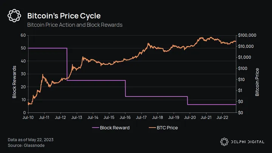
Task: Click the Jul-22 x-axis tick label
Action: pyautogui.click(x=222, y=117)
